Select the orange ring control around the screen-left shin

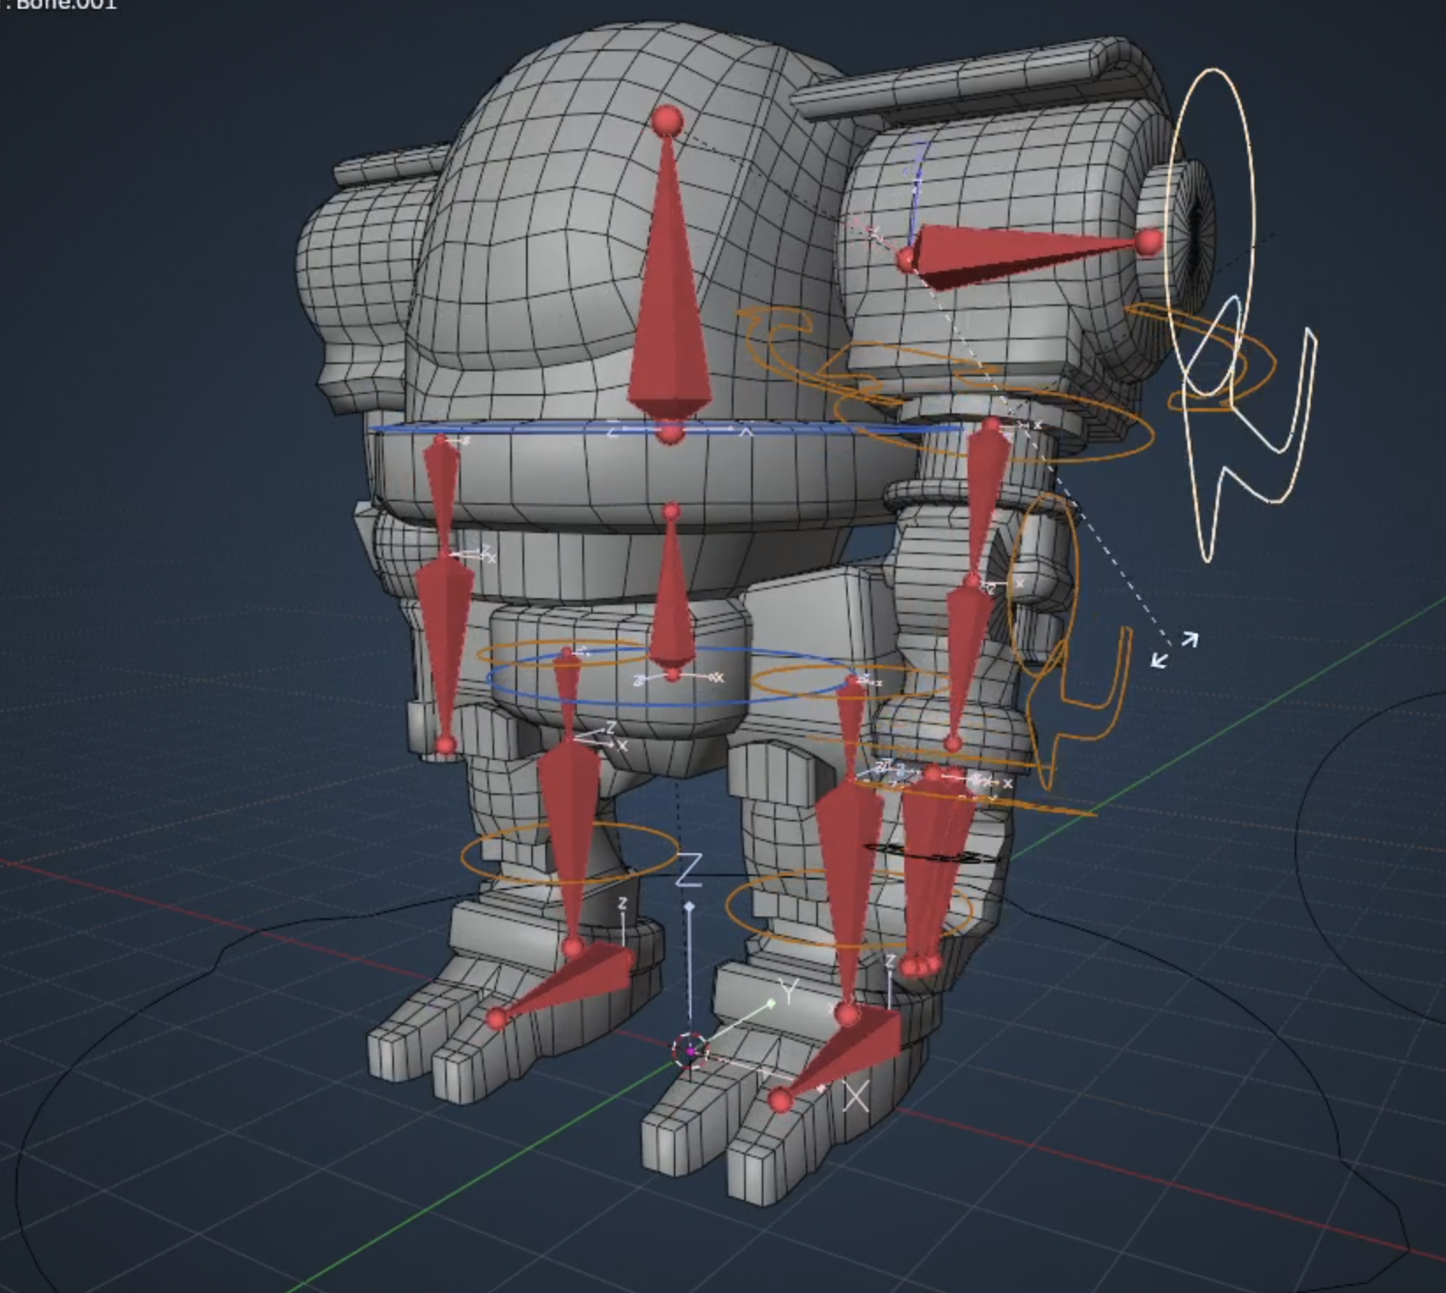pos(570,853)
